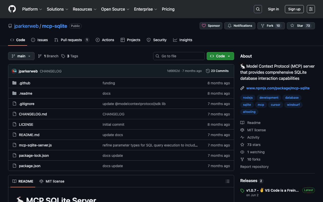The width and height of the screenshot is (323, 202).
Task: Open the 23 Commits history
Action: click(217, 71)
